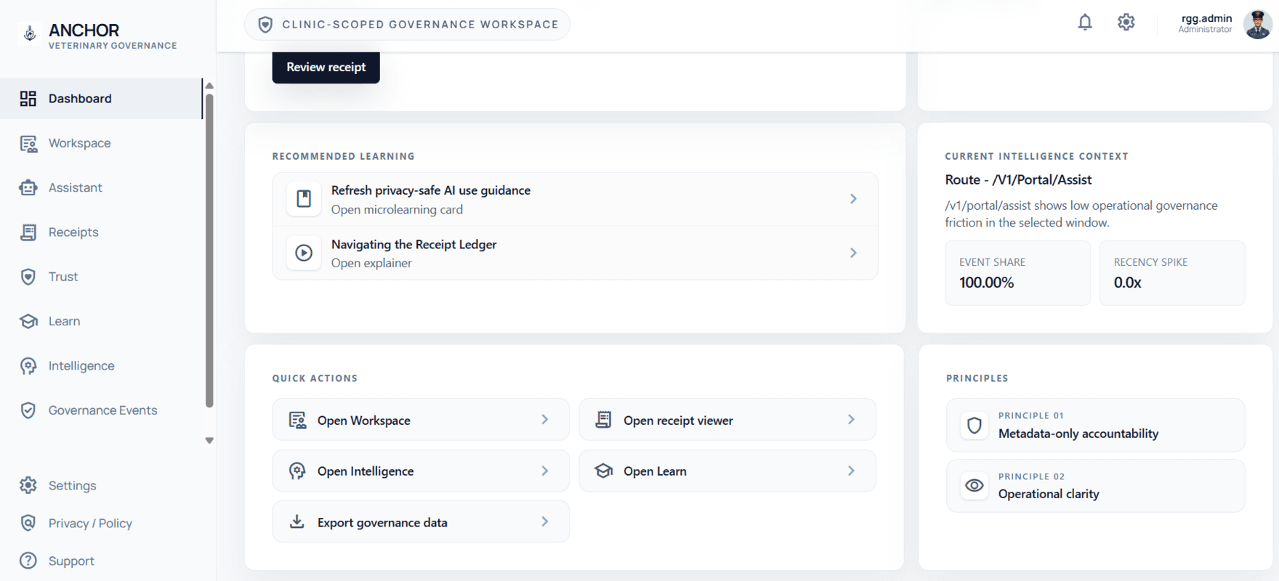Click the Event Share 100.00% tile

click(x=1017, y=273)
